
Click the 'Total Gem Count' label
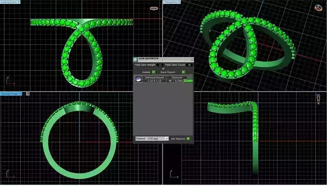pyautogui.click(x=175, y=65)
